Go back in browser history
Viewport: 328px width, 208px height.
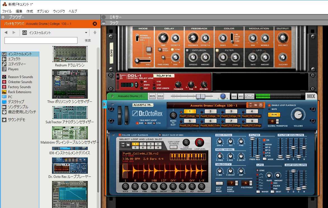click(6, 33)
